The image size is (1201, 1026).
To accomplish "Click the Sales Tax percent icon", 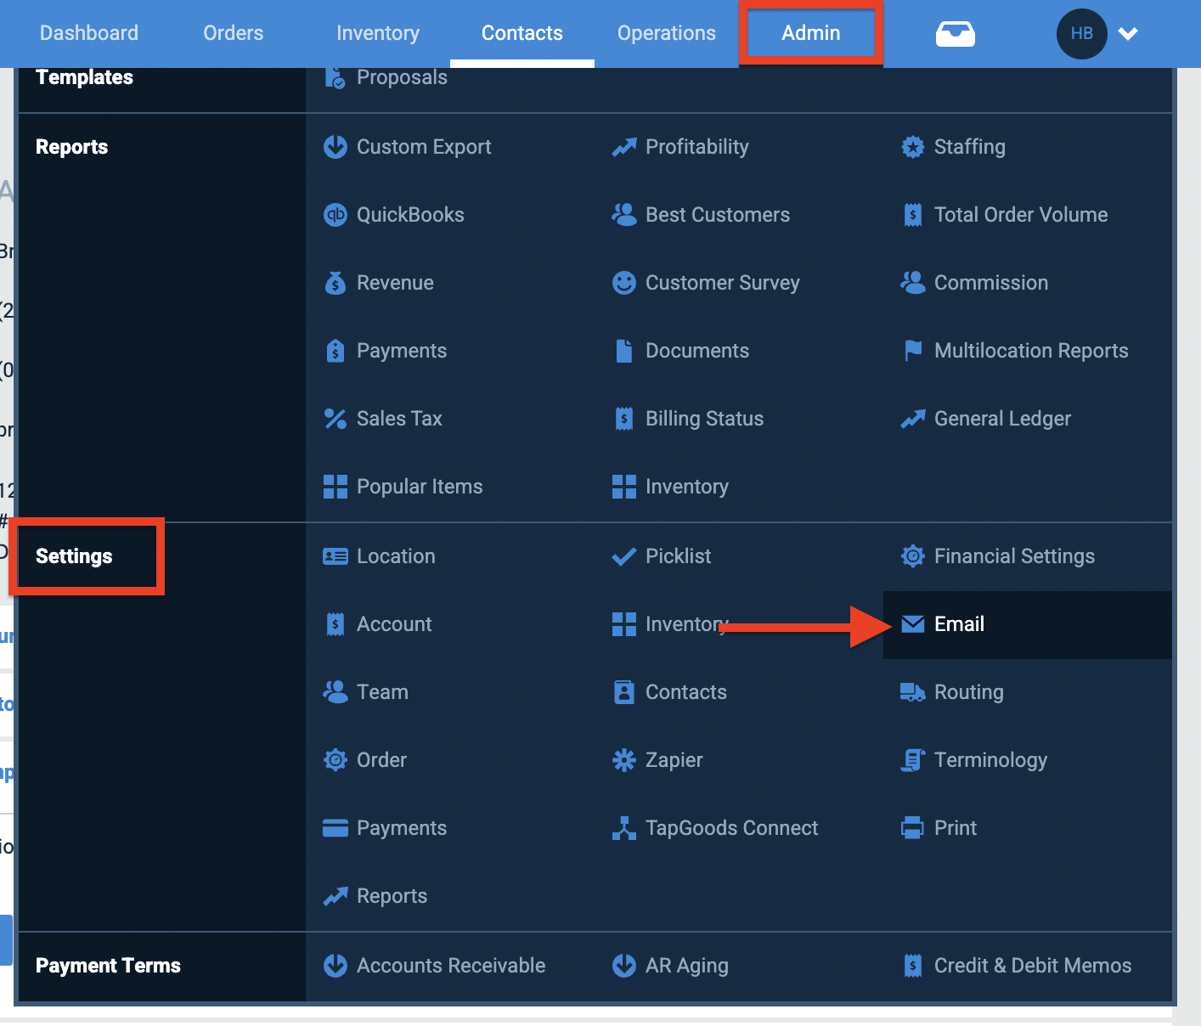I will 335,419.
